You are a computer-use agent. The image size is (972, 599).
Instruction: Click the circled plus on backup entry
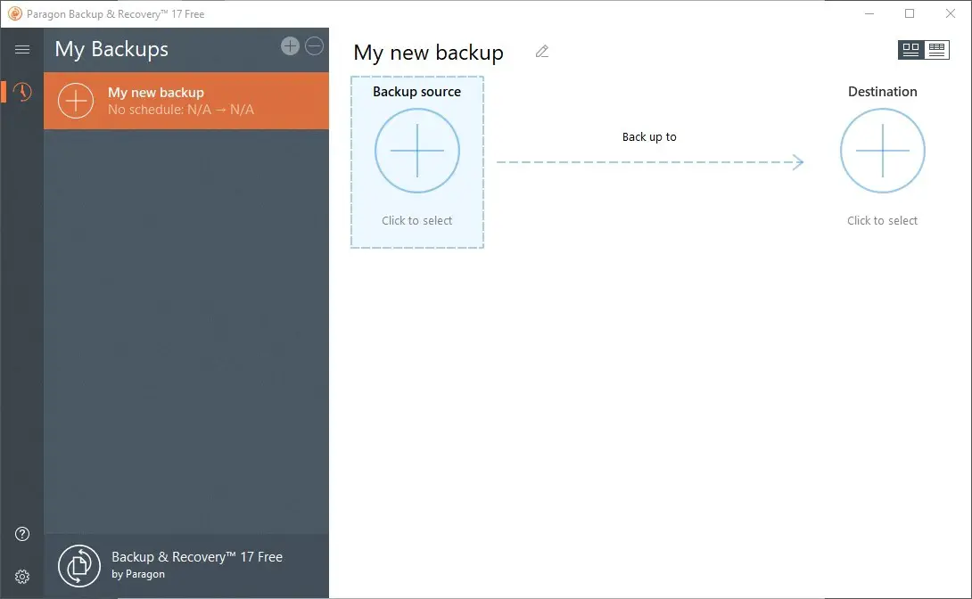coord(76,101)
